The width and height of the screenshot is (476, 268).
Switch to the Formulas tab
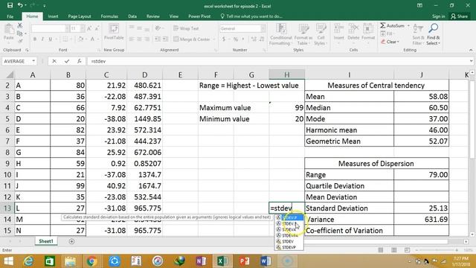point(109,16)
